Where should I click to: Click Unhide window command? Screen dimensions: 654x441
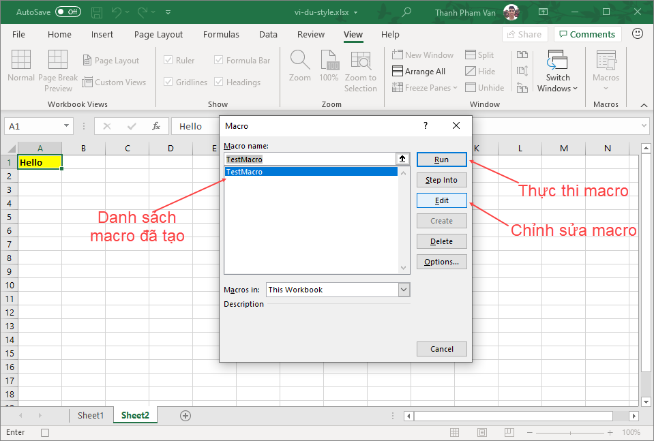click(485, 87)
